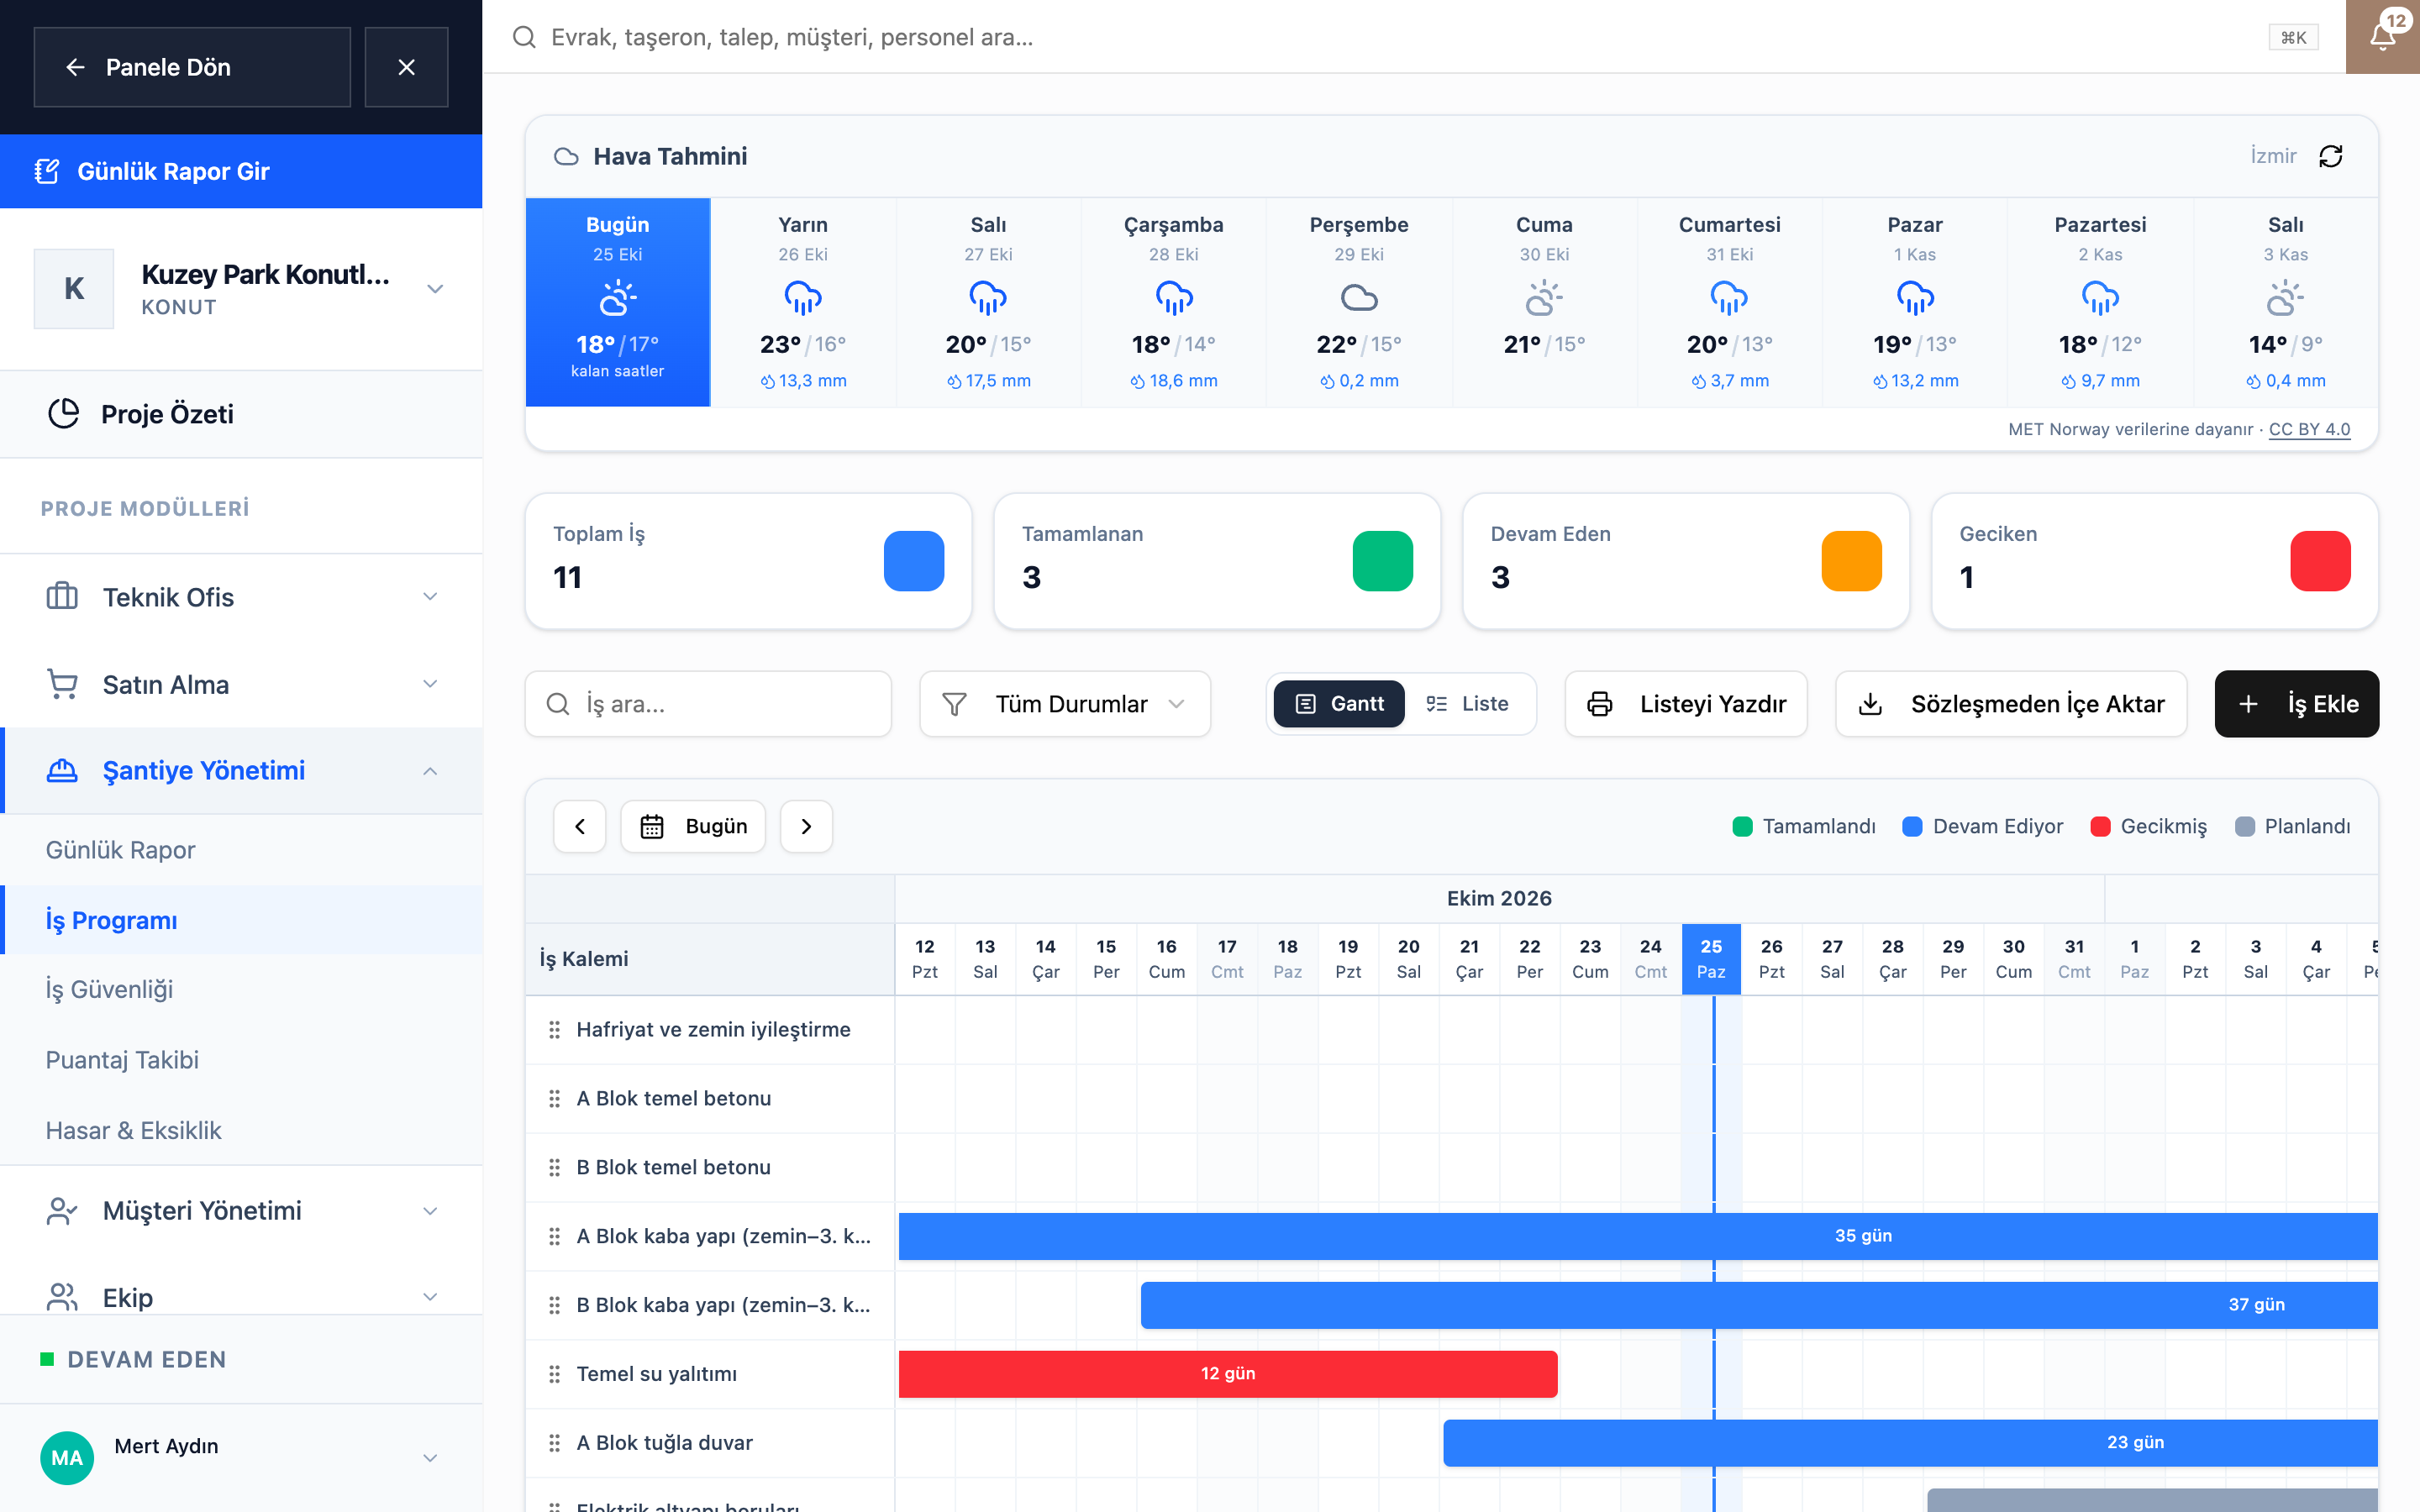Open Hasar & Eksiklik submenu item
The image size is (2420, 1512).
coord(241,1130)
